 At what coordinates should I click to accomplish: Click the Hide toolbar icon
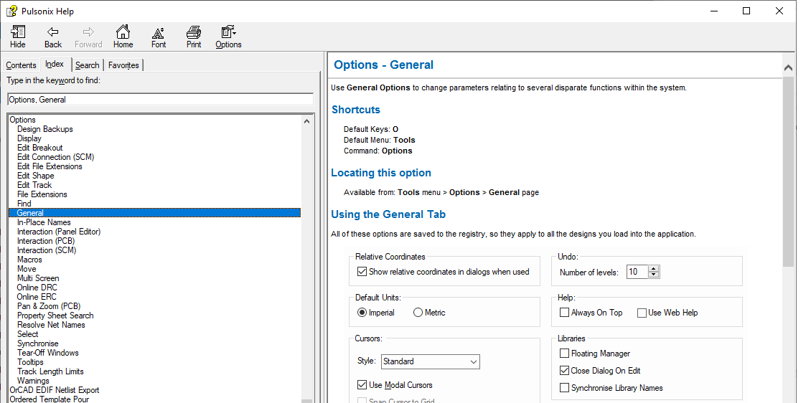click(x=18, y=36)
